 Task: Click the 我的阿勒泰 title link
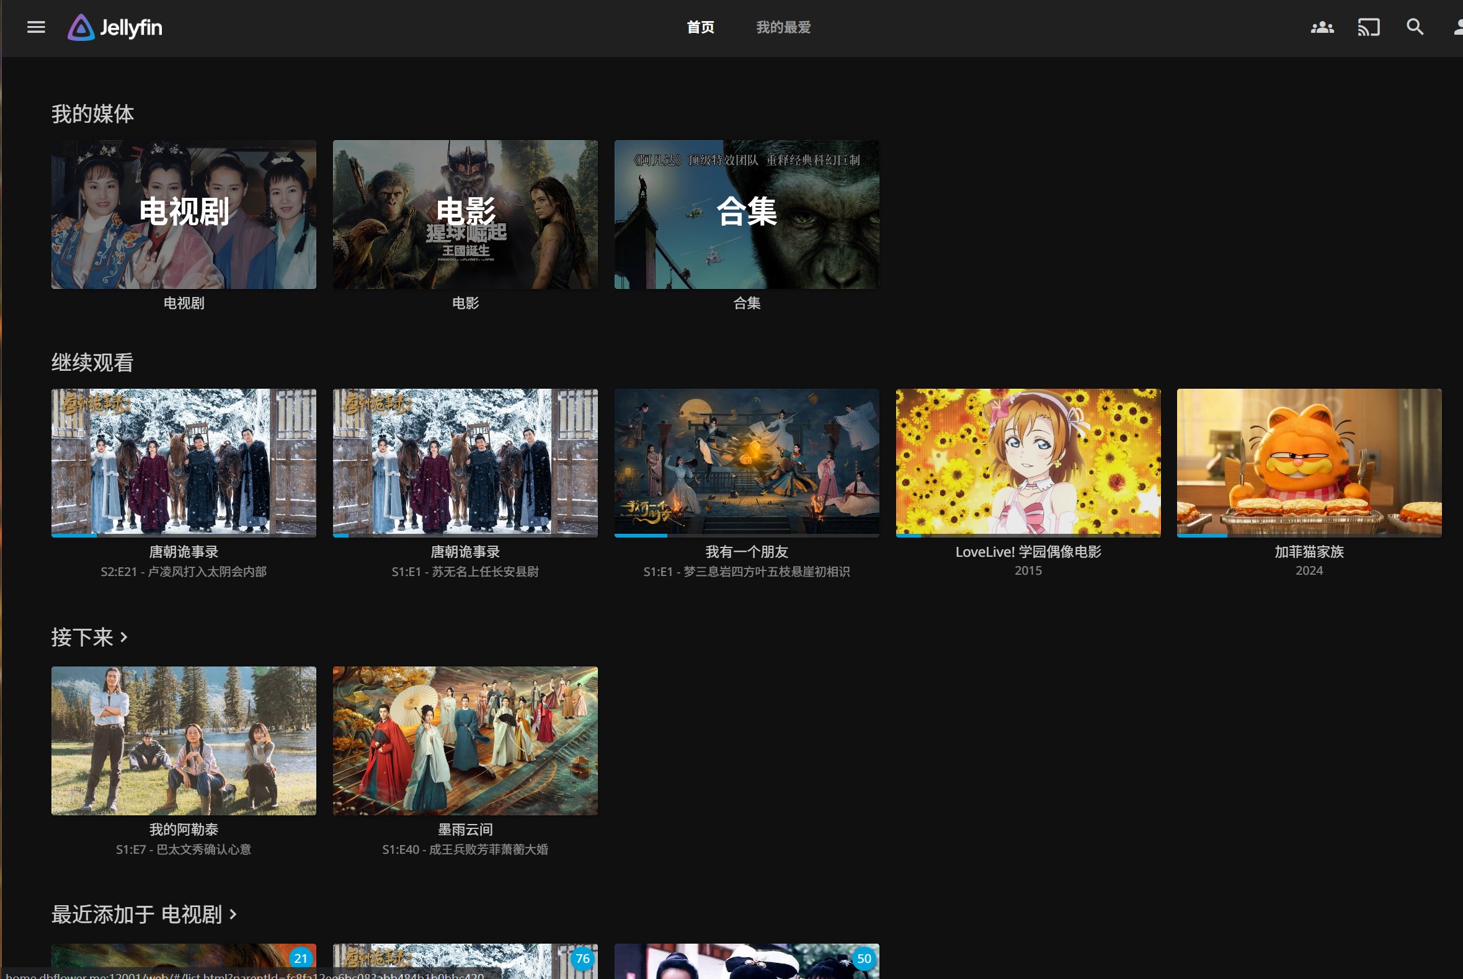point(184,830)
